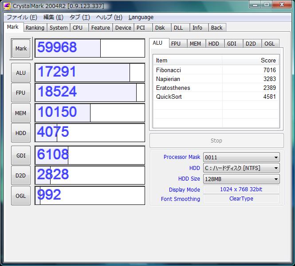Switch to the Ranking tab

coord(35,27)
